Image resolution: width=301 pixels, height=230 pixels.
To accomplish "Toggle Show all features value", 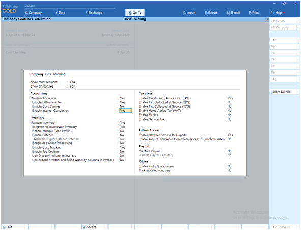I will [x=72, y=87].
